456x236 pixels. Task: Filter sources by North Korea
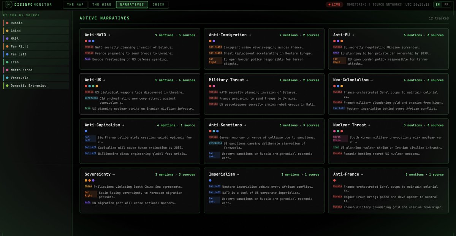pyautogui.click(x=36, y=70)
